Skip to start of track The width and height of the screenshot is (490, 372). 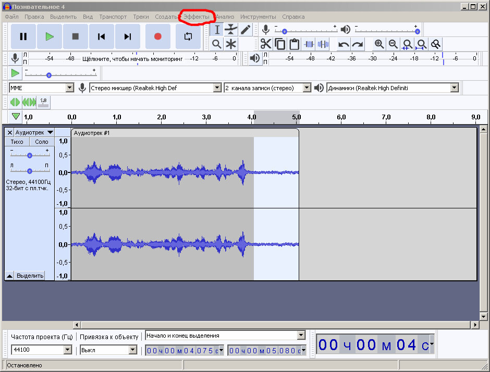[101, 36]
